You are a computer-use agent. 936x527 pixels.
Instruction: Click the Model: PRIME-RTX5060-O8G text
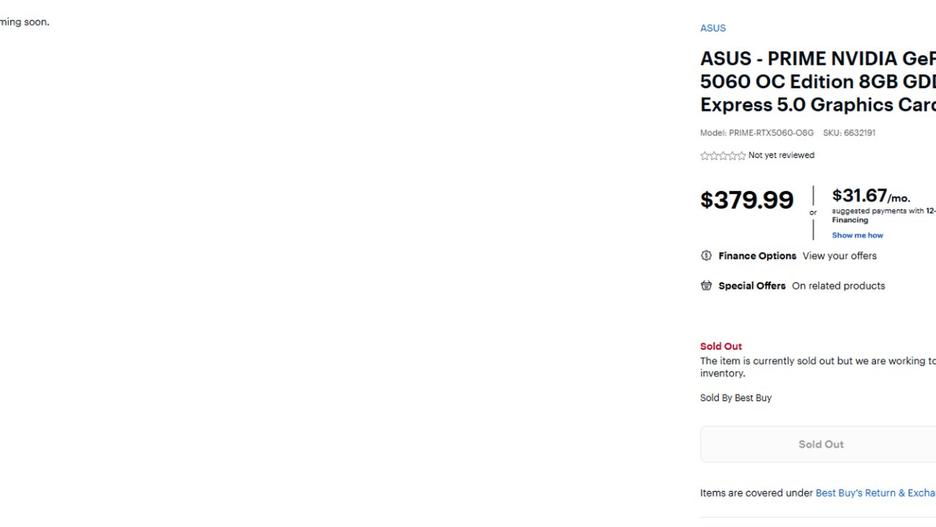[757, 132]
